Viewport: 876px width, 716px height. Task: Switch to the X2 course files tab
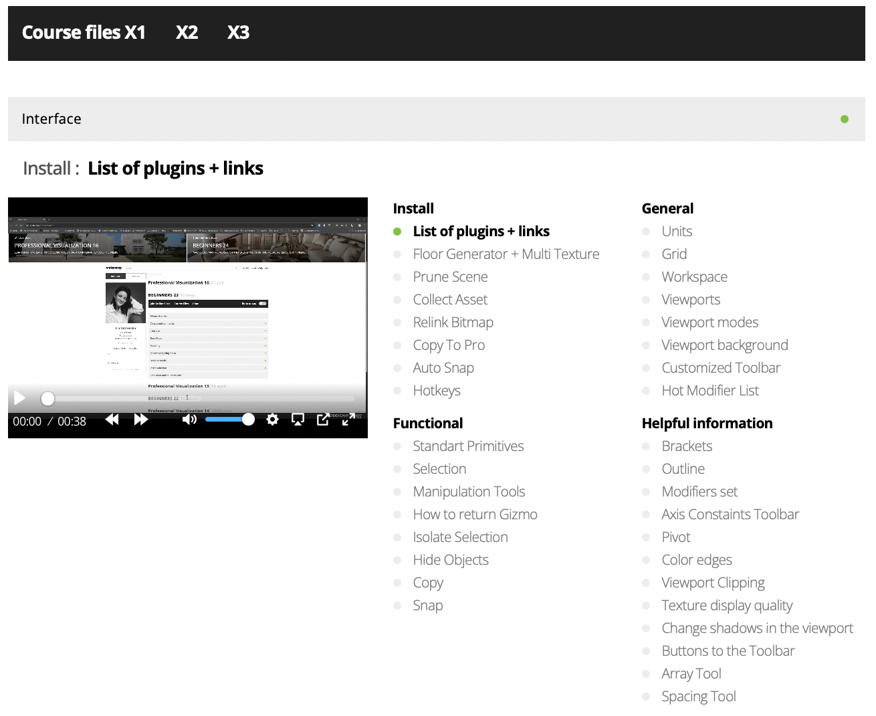click(x=187, y=32)
